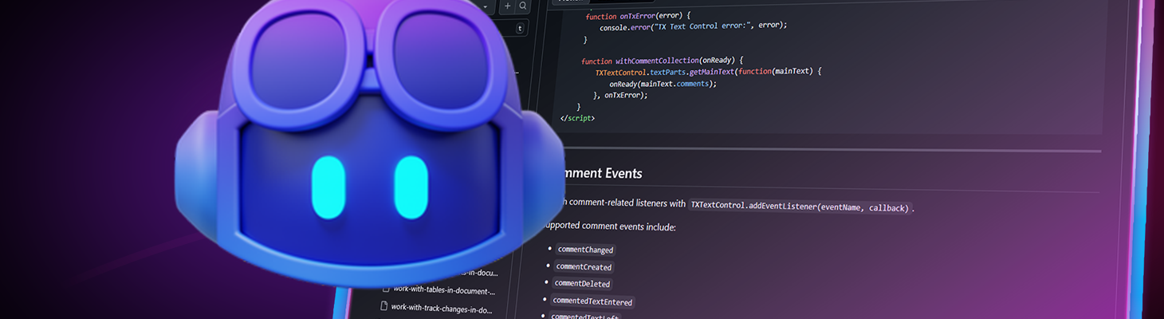Click the console.error code line
The height and width of the screenshot is (319, 1164).
[693, 26]
